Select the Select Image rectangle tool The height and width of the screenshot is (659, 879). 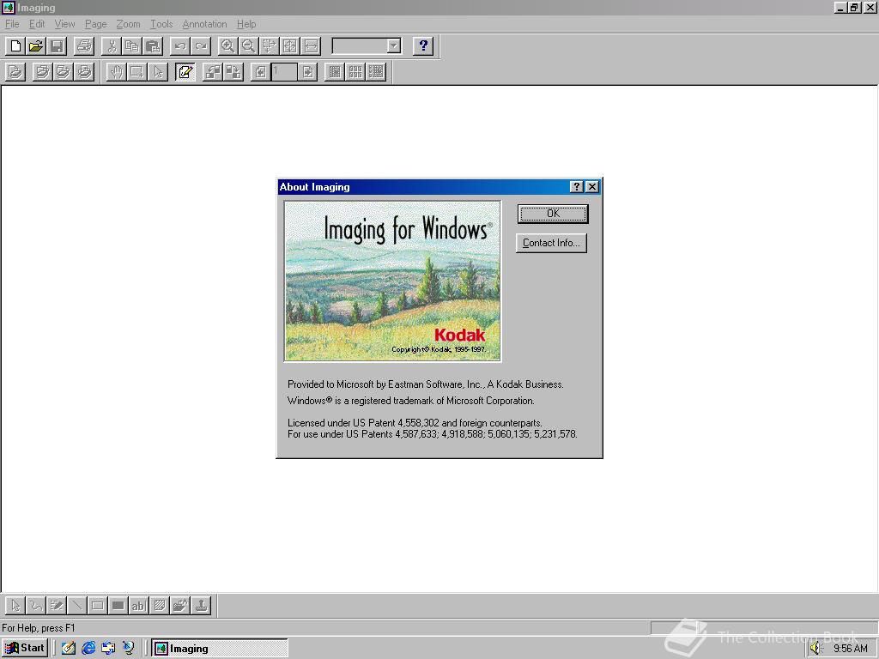tap(136, 72)
